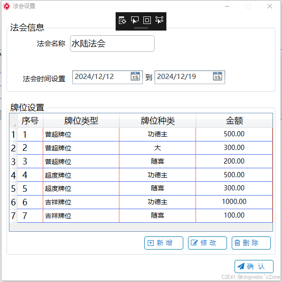Click 普超牌位 cell in row 3
This screenshot has width=282, height=282.
tap(81, 162)
